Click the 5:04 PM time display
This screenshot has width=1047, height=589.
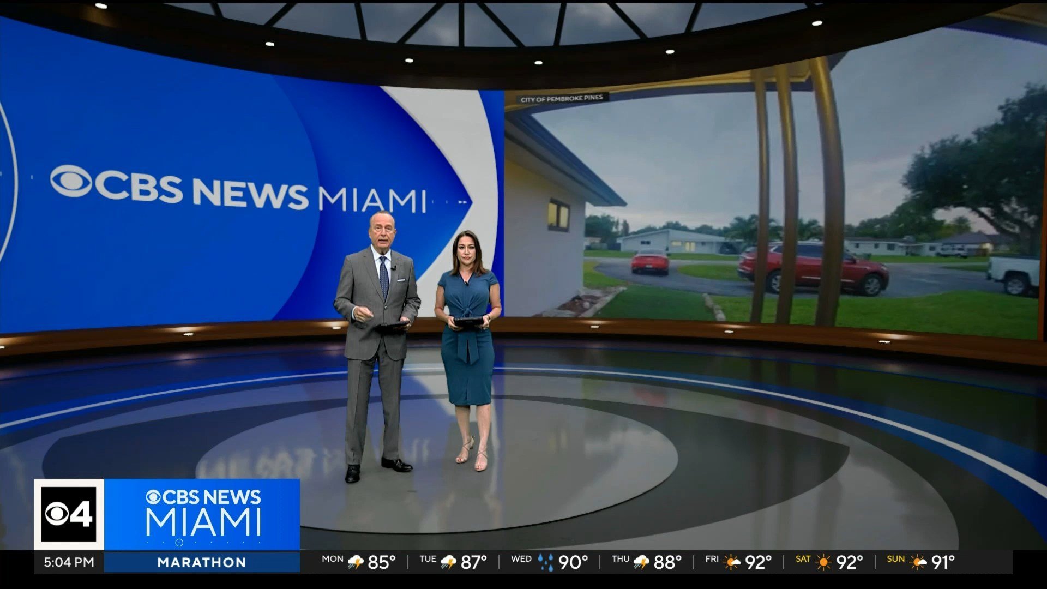pyautogui.click(x=69, y=562)
